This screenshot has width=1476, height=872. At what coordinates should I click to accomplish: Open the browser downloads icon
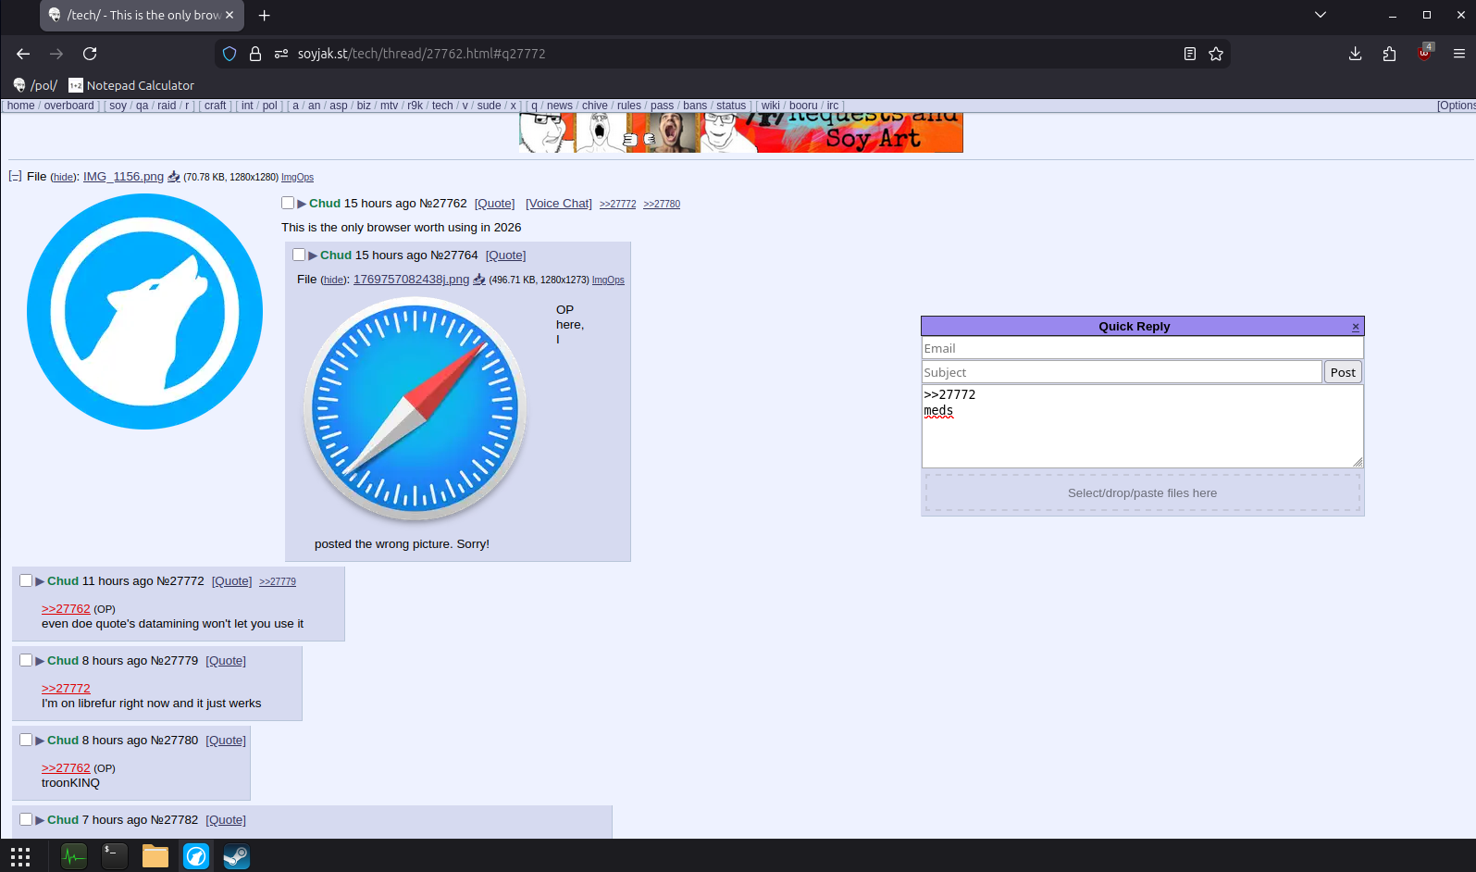1355,54
